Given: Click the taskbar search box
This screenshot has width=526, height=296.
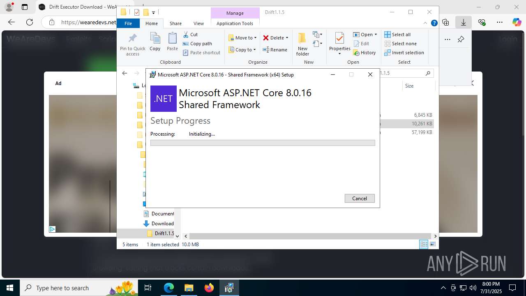Looking at the screenshot, I should point(79,288).
